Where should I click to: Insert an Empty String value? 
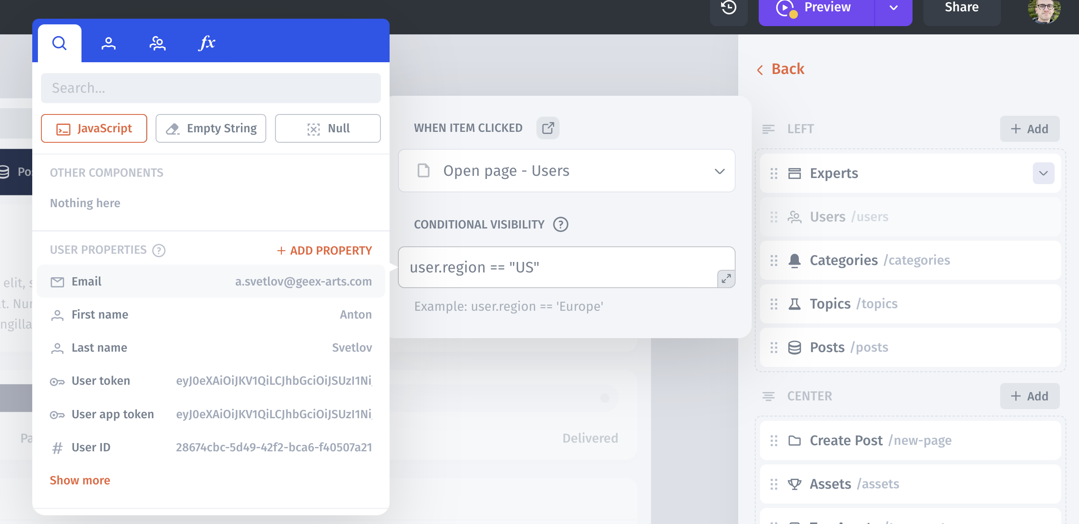211,128
